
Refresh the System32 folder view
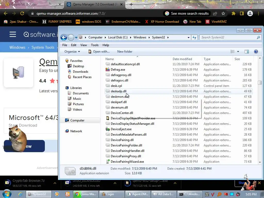point(194,37)
